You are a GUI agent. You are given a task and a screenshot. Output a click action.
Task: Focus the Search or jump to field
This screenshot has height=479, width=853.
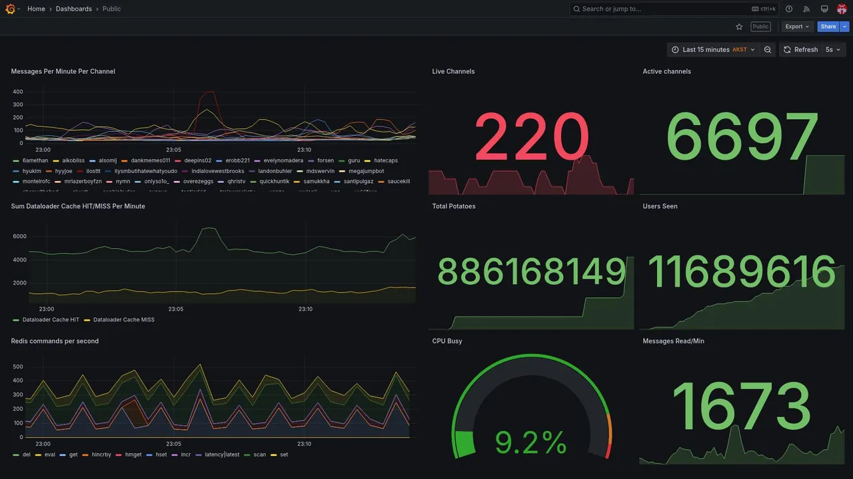(x=674, y=9)
